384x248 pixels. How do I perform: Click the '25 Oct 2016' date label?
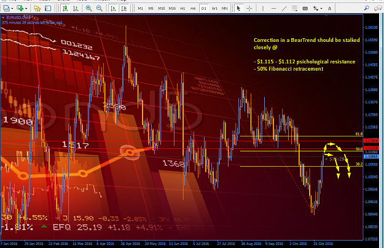pyautogui.click(x=323, y=244)
